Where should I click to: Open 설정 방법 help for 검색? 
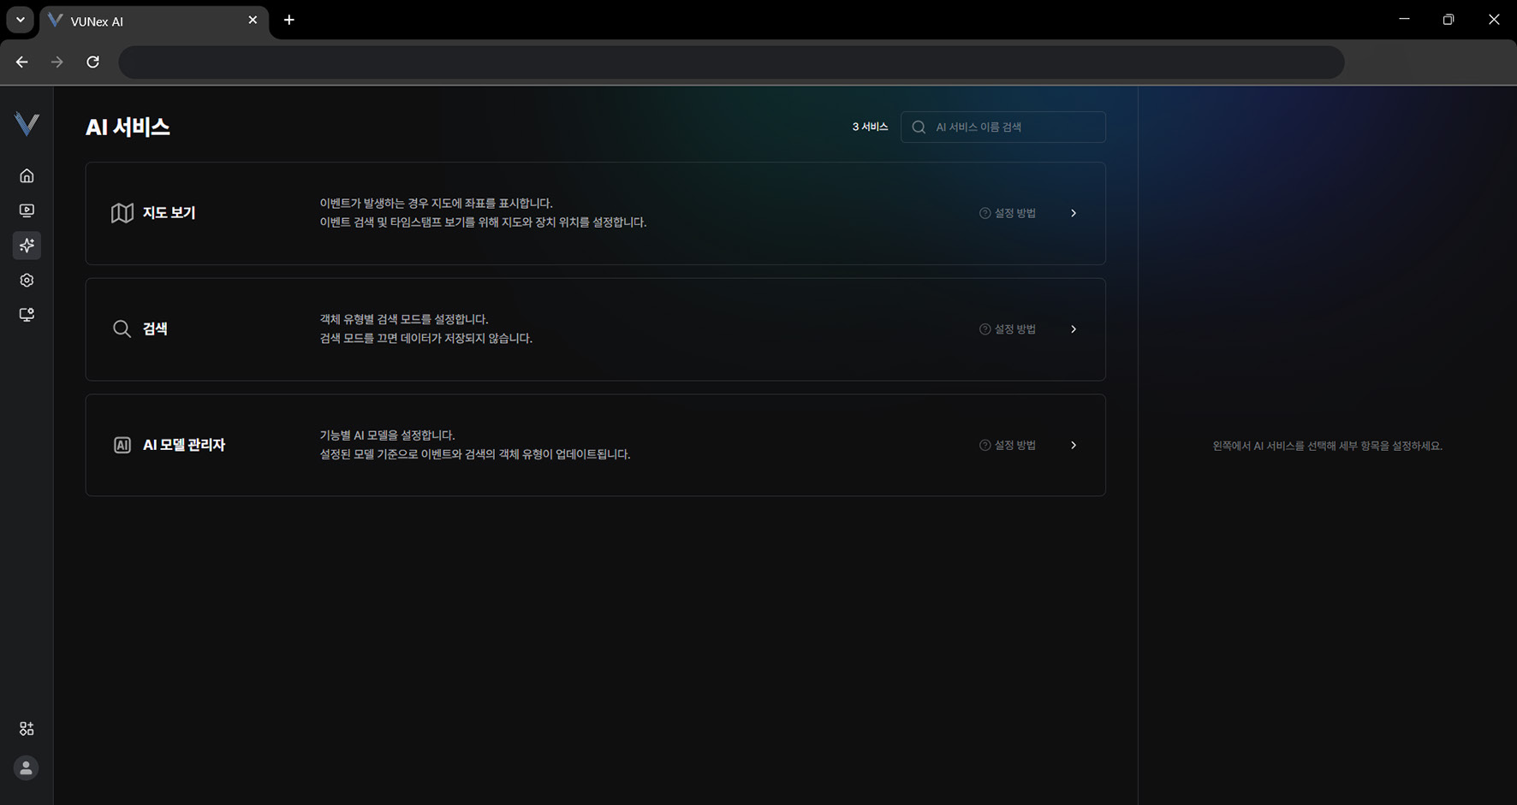(x=1008, y=329)
